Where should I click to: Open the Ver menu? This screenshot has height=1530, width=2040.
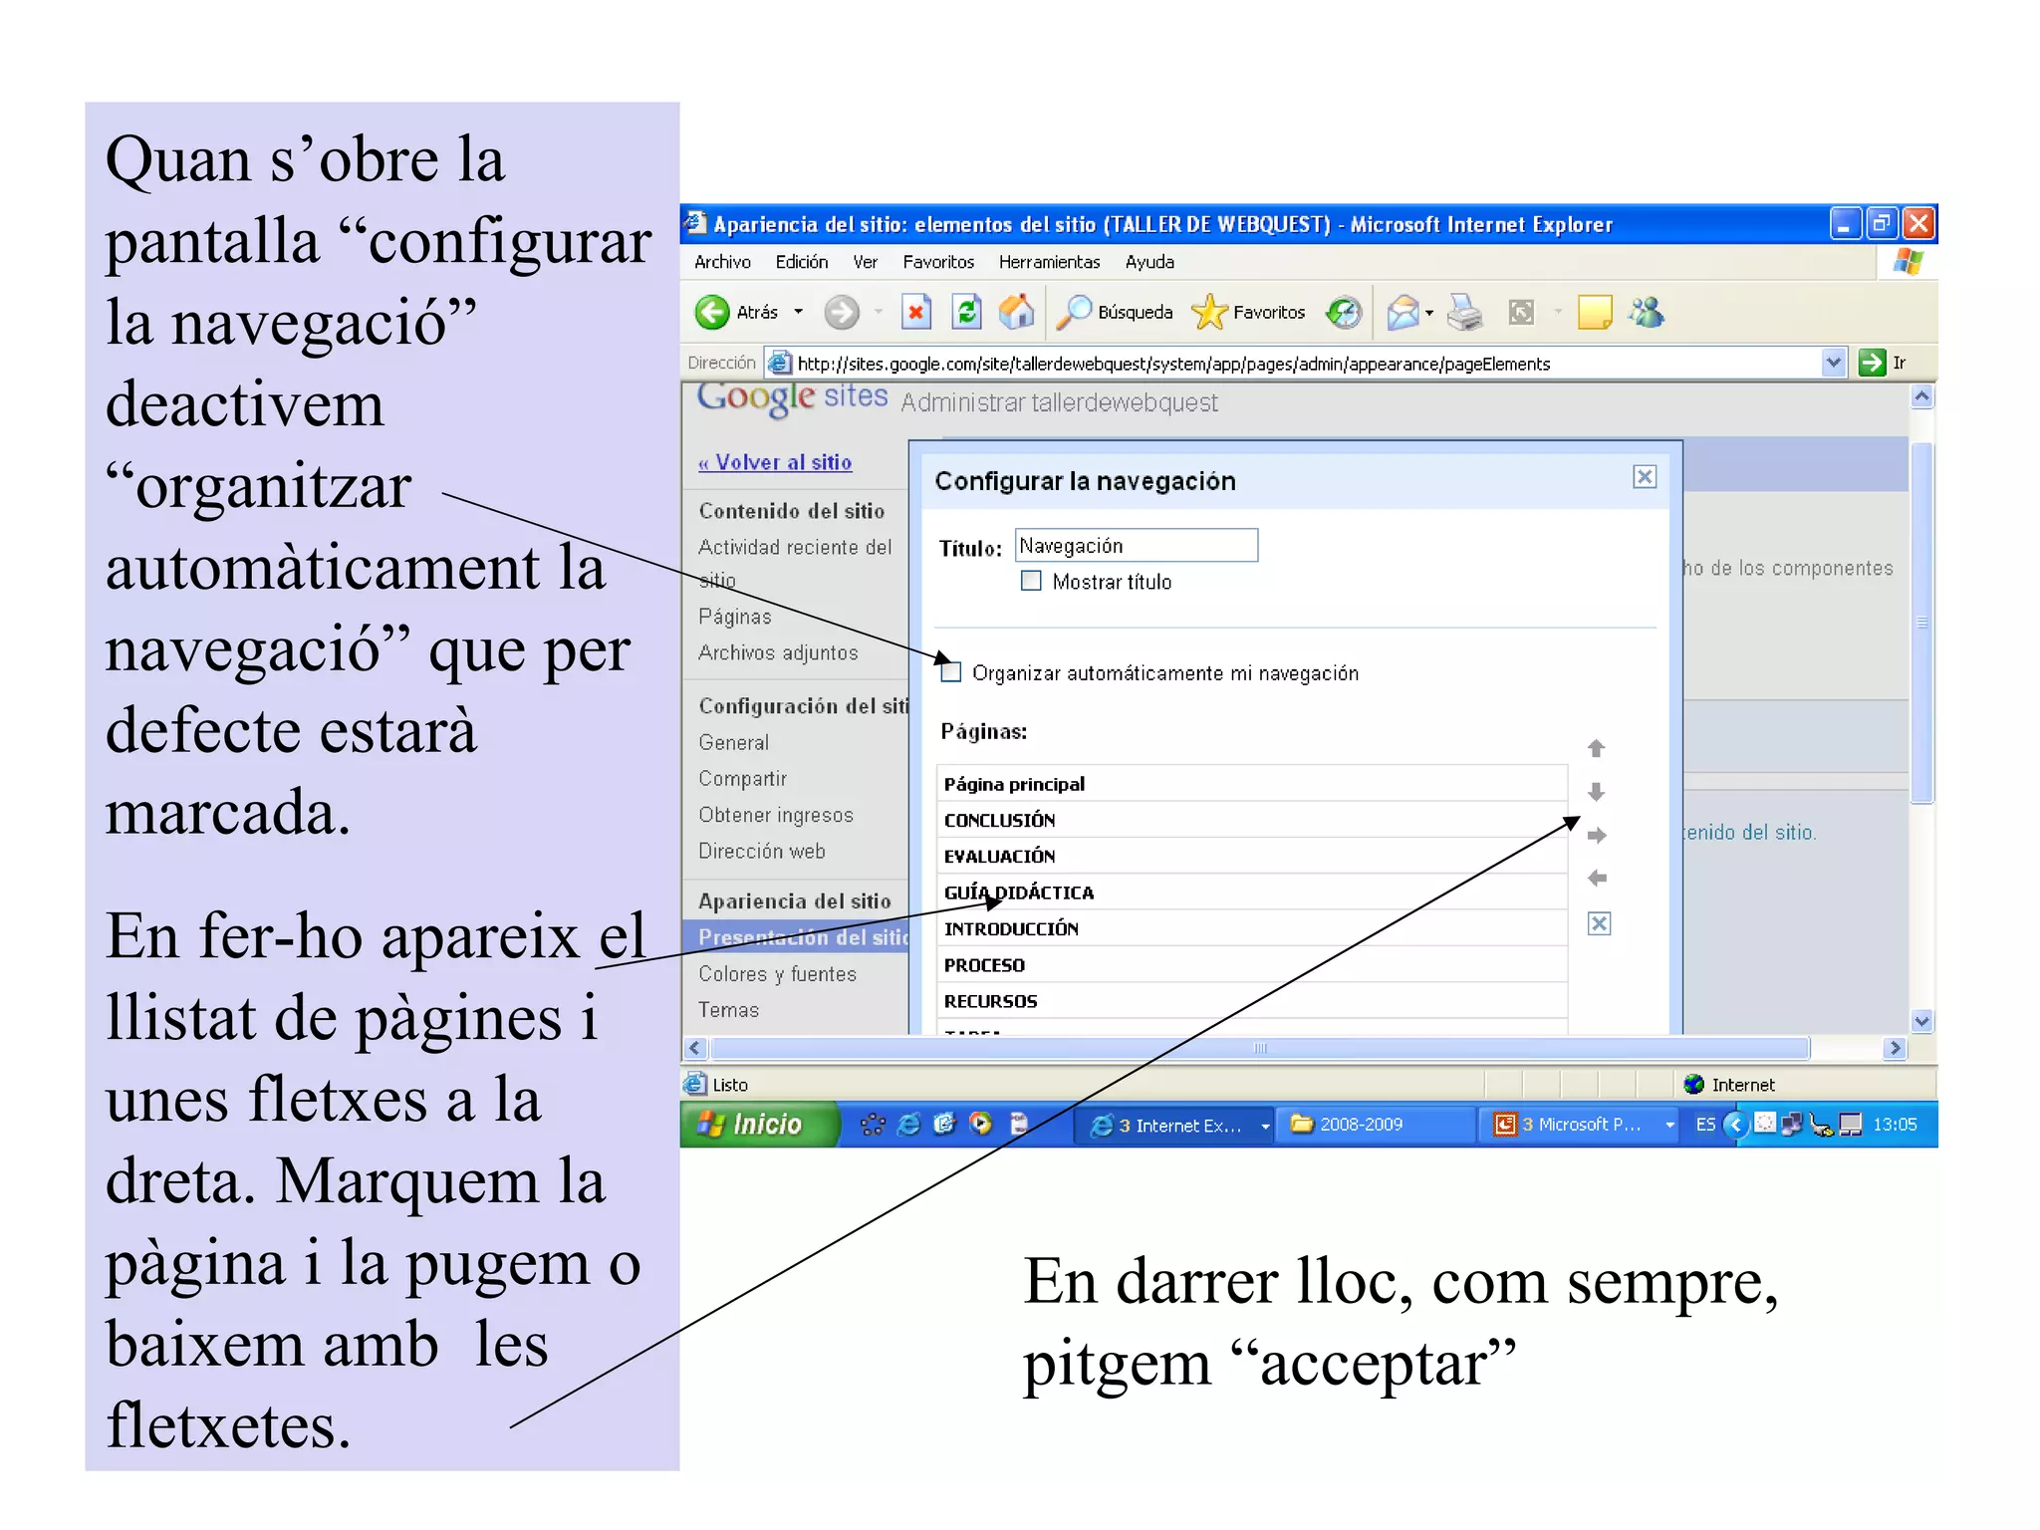pos(865,262)
